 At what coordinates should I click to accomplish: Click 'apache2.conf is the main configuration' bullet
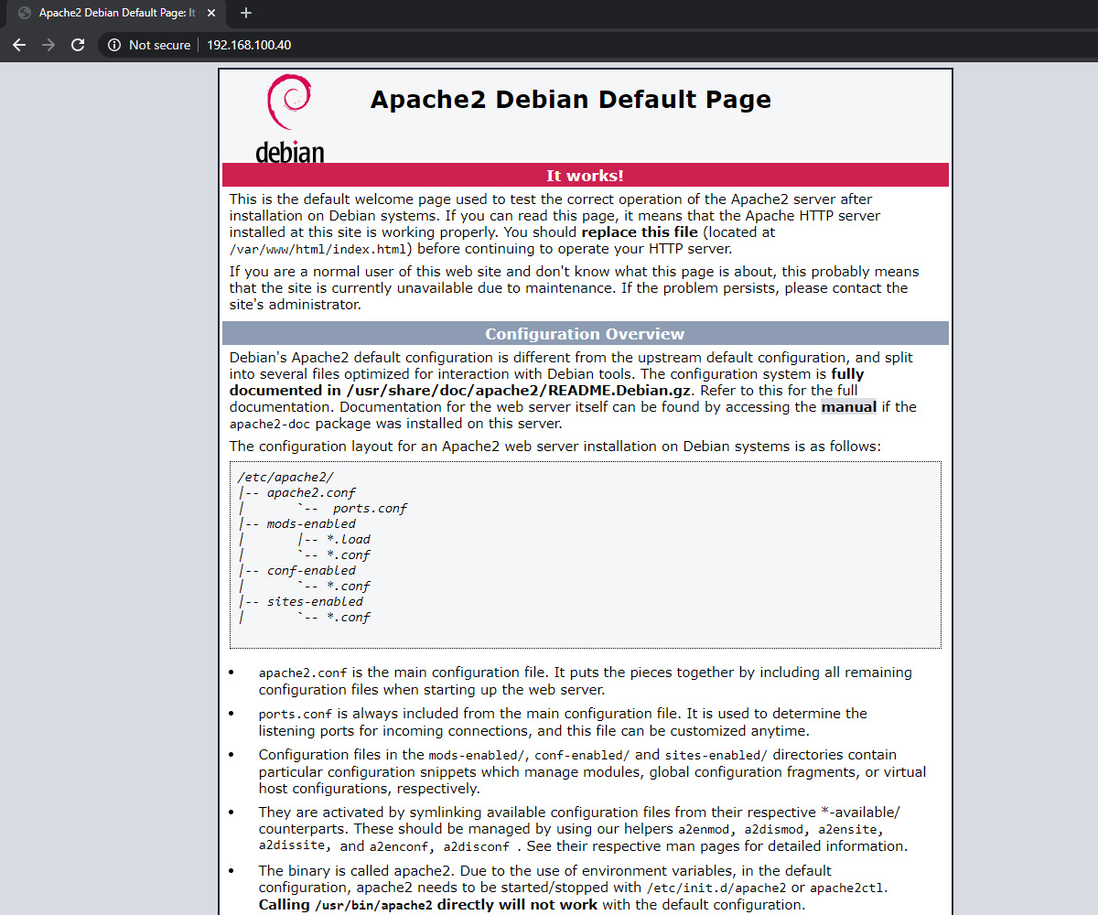click(586, 681)
